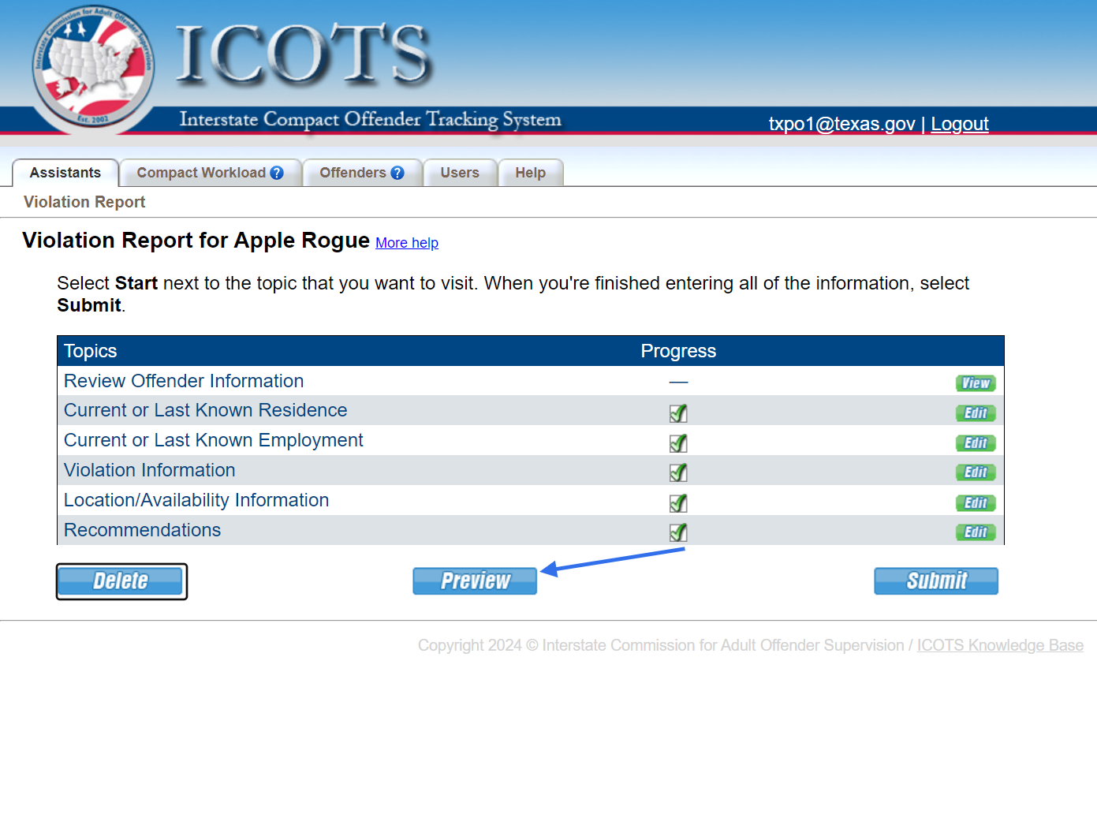Click the Current or Last Known Employment checkmark
The height and width of the screenshot is (840, 1097).
pos(678,442)
